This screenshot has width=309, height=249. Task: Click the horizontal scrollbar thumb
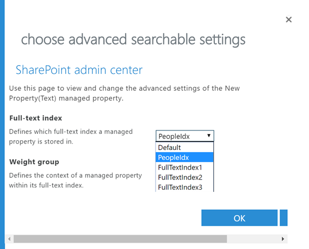point(120,239)
